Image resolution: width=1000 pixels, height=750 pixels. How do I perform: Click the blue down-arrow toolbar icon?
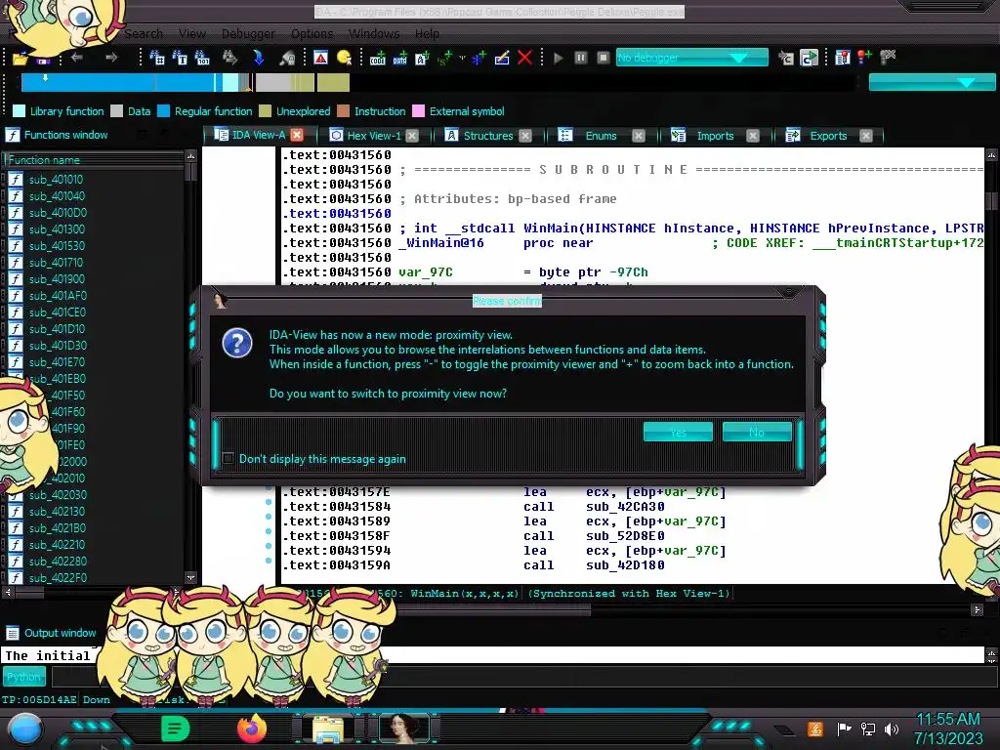point(258,58)
